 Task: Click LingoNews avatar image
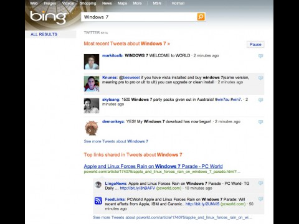coord(98,184)
